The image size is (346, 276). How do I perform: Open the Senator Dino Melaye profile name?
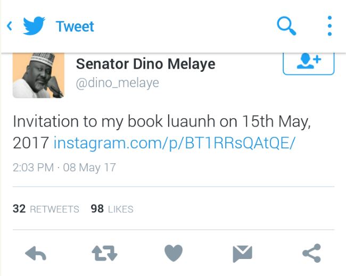pyautogui.click(x=145, y=64)
